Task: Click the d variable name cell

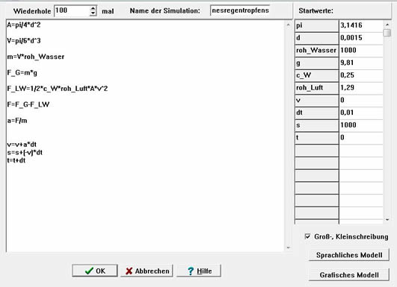Action: click(x=317, y=38)
